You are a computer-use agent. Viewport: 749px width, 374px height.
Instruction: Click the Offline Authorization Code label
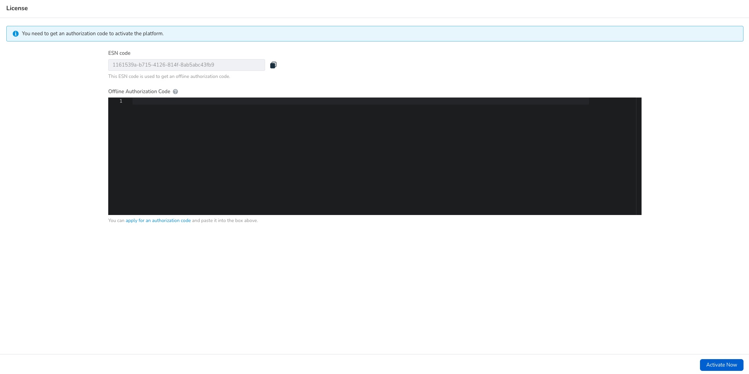point(139,92)
